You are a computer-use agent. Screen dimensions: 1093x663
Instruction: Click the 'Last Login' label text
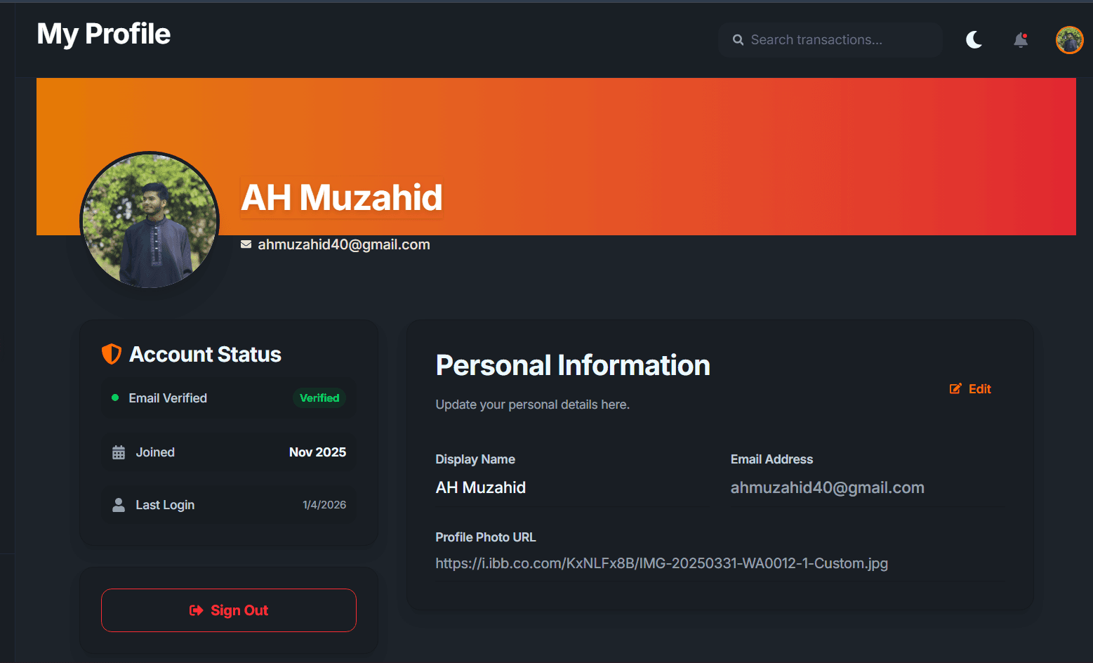[165, 505]
